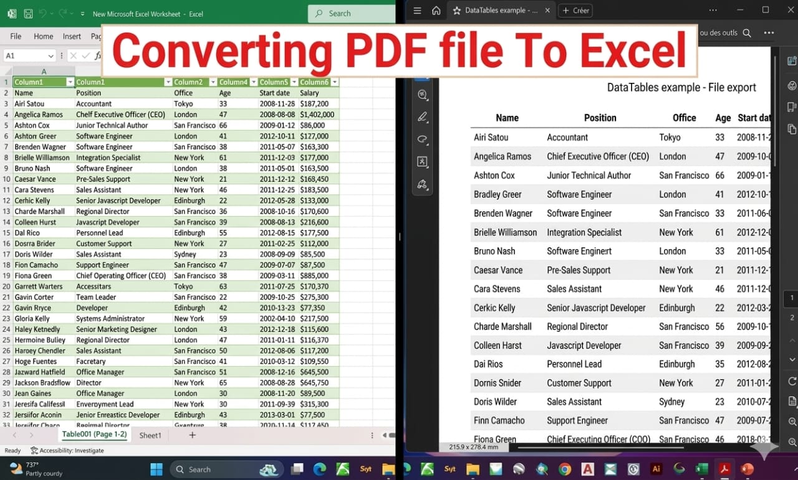The width and height of the screenshot is (798, 480).
Task: Enable AutoSave toggle in Excel title bar
Action: pyautogui.click(x=11, y=13)
